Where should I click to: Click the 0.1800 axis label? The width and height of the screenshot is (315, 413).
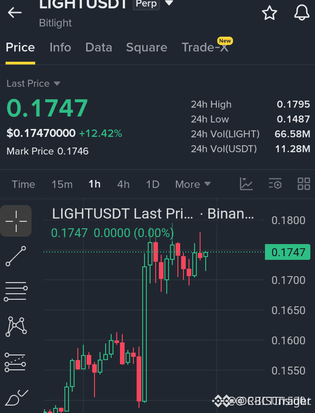point(289,220)
